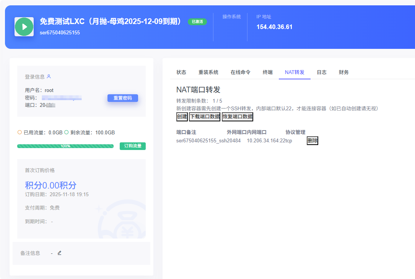Click the 恢复端口数据 button
The image size is (415, 279).
pos(238,117)
